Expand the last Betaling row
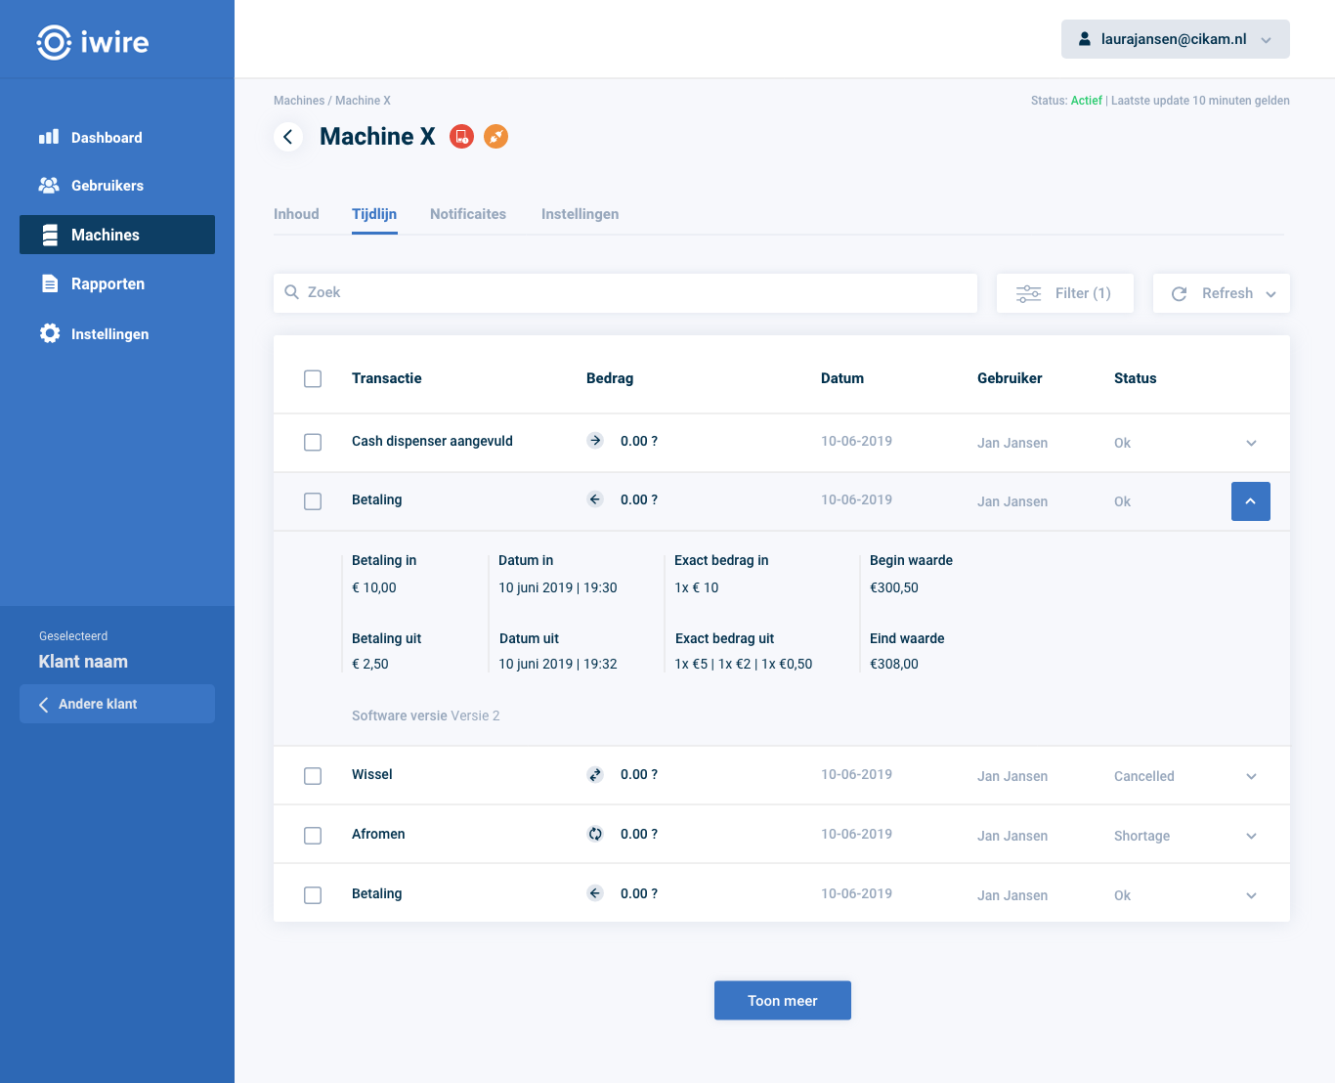Screen dimensions: 1335x1083 click(1251, 895)
